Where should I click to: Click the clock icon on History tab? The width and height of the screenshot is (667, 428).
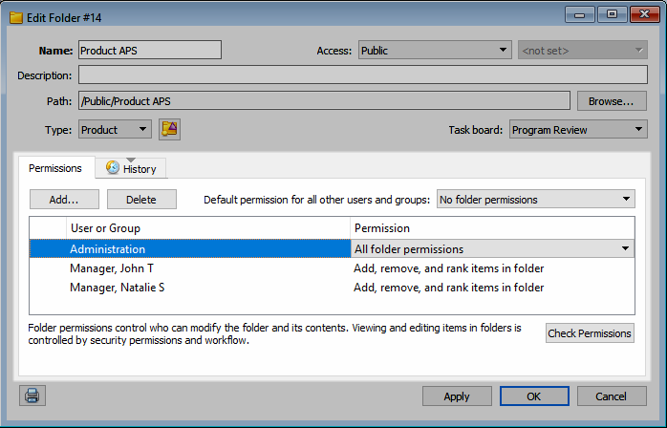point(113,169)
